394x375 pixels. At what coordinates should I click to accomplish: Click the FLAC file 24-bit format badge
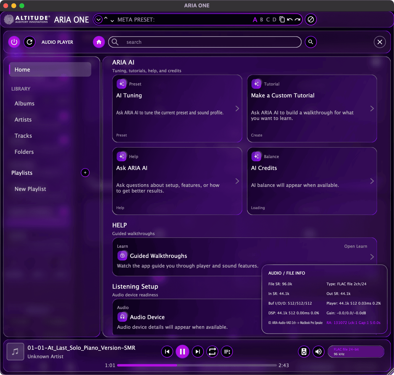pyautogui.click(x=356, y=352)
